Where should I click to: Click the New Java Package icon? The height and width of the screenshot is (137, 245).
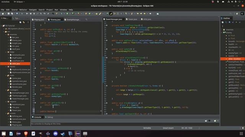[x=86, y=14]
